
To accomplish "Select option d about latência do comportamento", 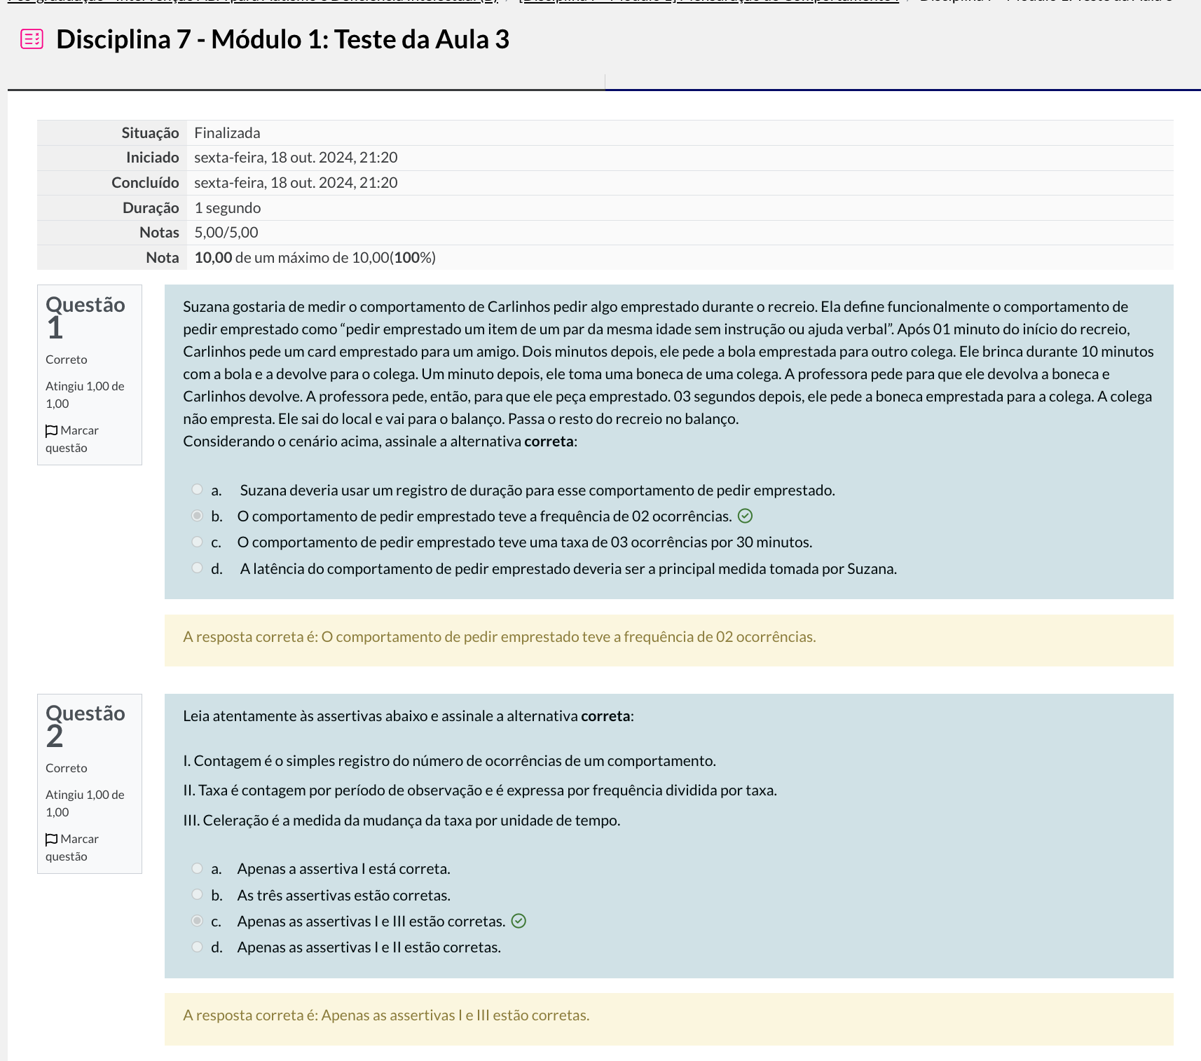I will (197, 568).
